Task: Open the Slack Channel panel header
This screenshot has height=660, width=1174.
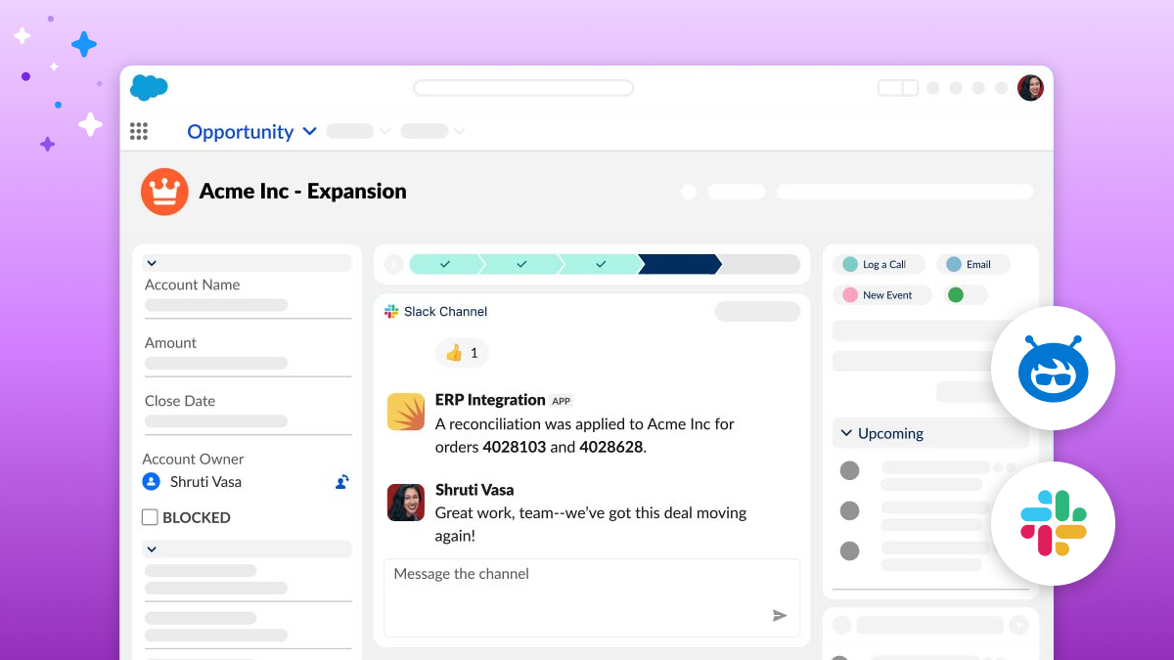Action: 435,311
